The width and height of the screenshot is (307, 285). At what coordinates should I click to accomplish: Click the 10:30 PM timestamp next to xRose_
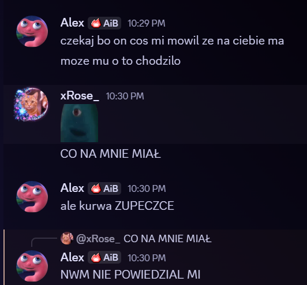point(125,96)
